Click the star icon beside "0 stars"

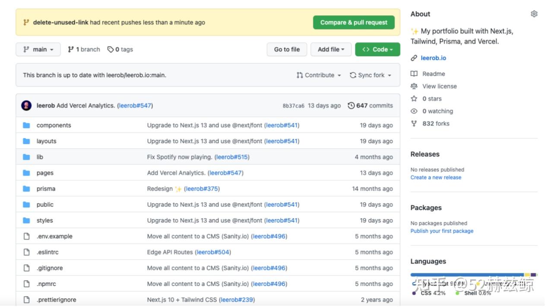click(x=414, y=98)
